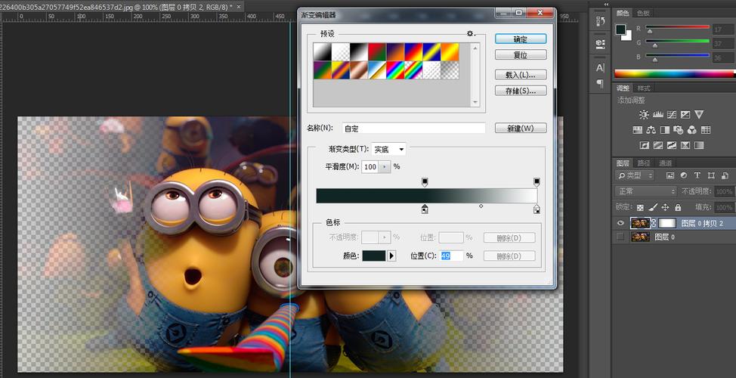The height and width of the screenshot is (378, 736).
Task: Click the 载入(L)... load button
Action: [520, 75]
